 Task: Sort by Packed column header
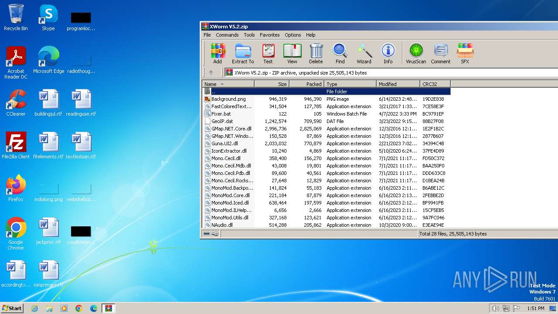pyautogui.click(x=306, y=84)
